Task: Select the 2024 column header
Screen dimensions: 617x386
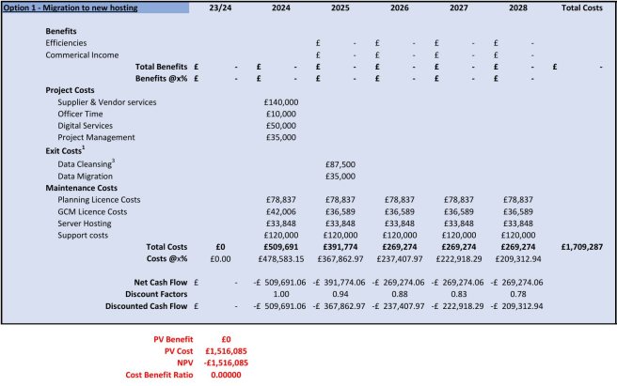Action: [x=282, y=8]
